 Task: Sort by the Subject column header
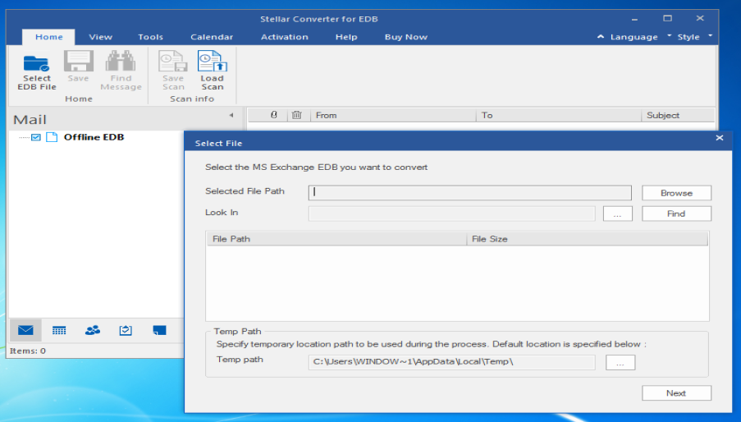coord(678,115)
